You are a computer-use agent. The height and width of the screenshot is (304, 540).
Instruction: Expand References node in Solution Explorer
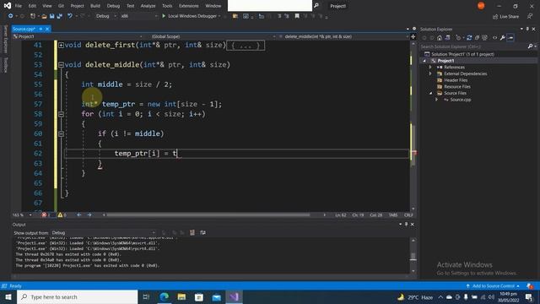tap(430, 68)
